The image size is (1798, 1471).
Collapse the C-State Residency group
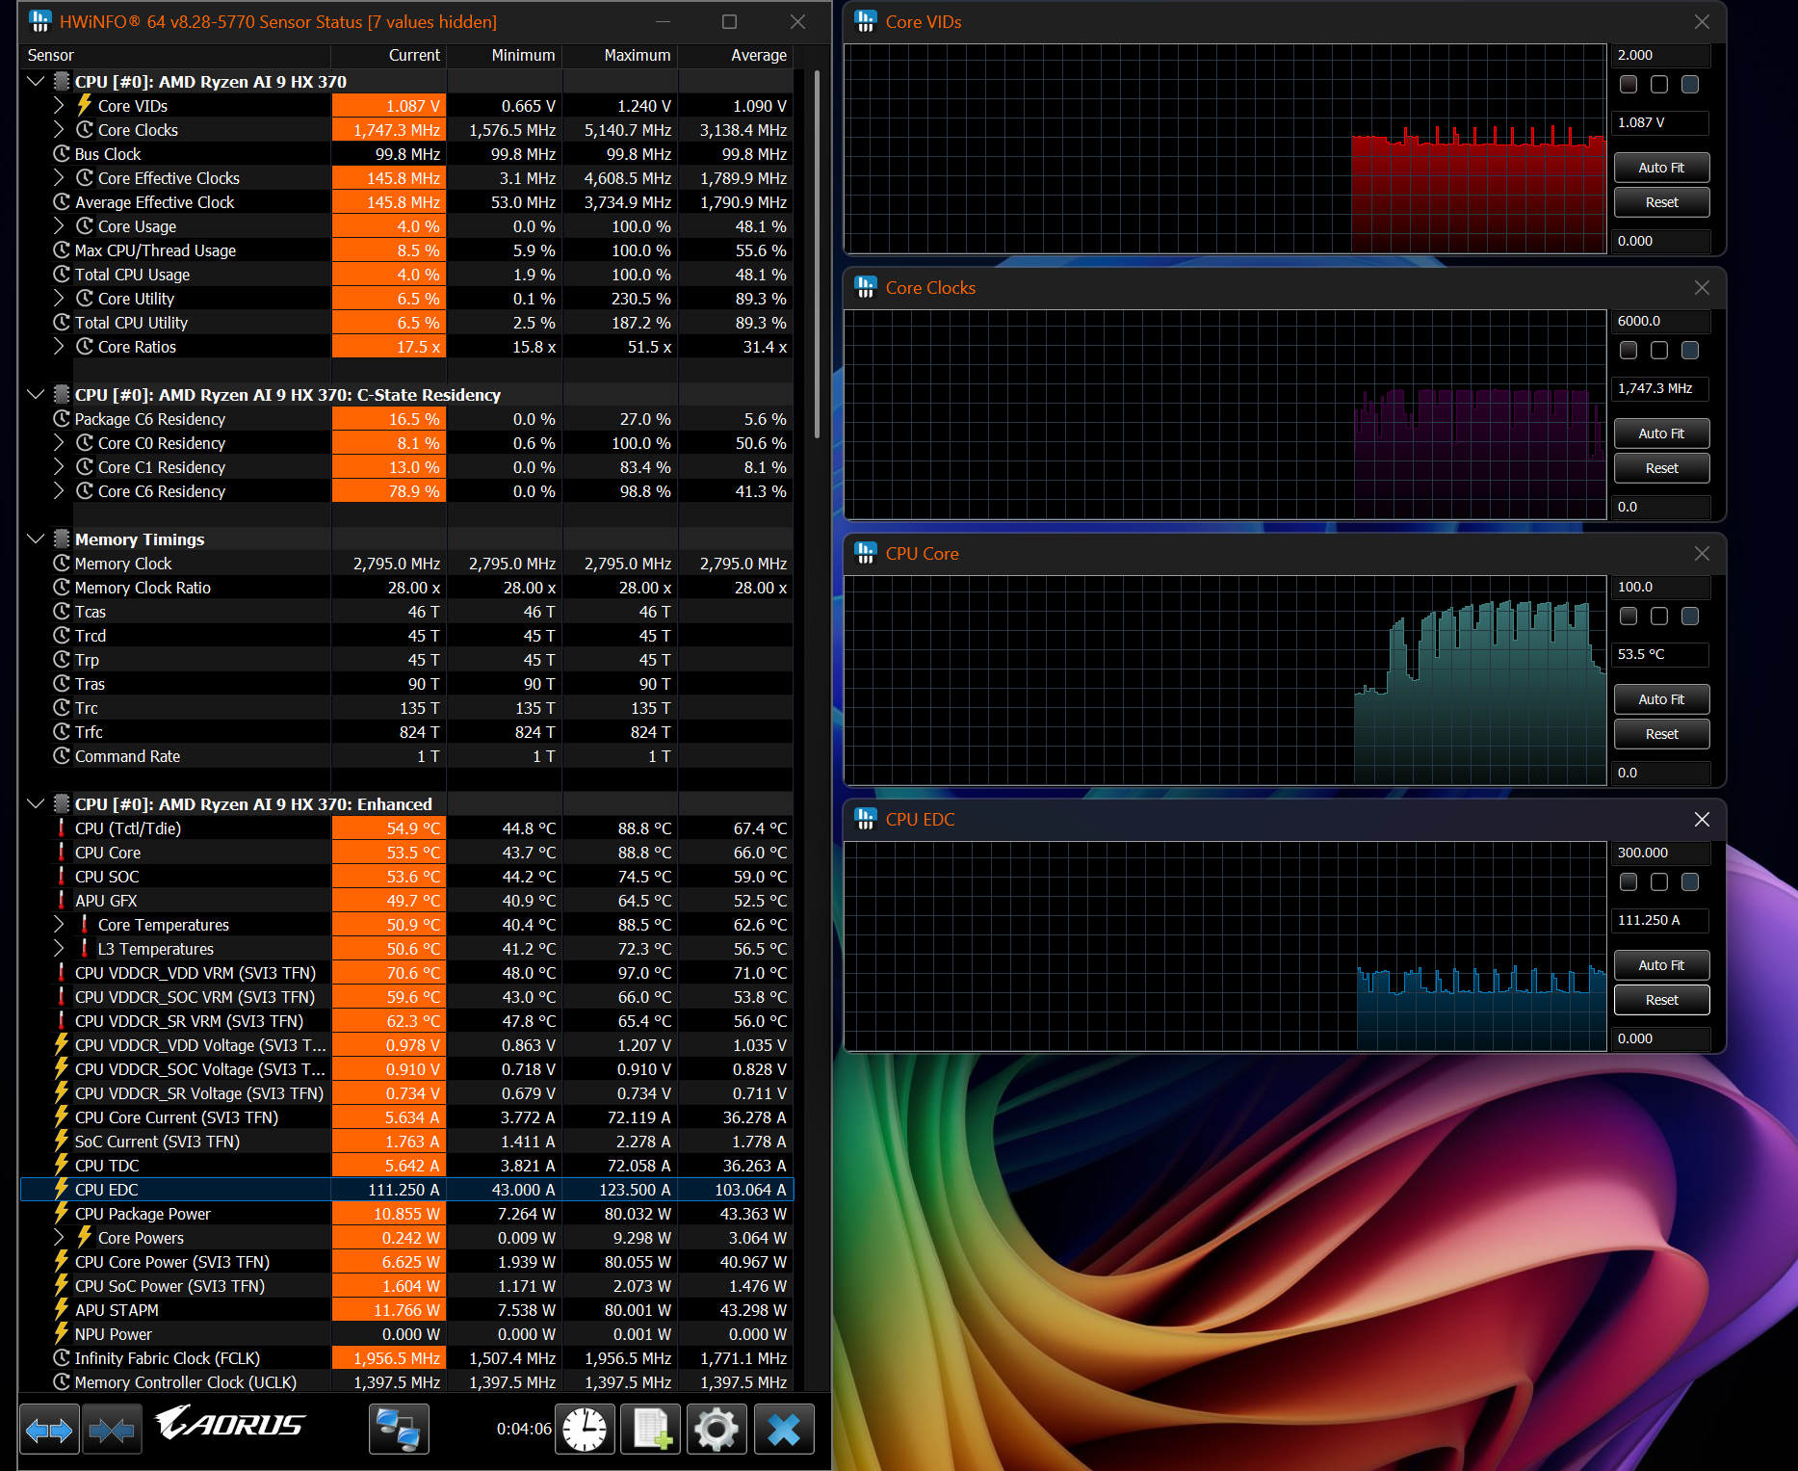[36, 394]
